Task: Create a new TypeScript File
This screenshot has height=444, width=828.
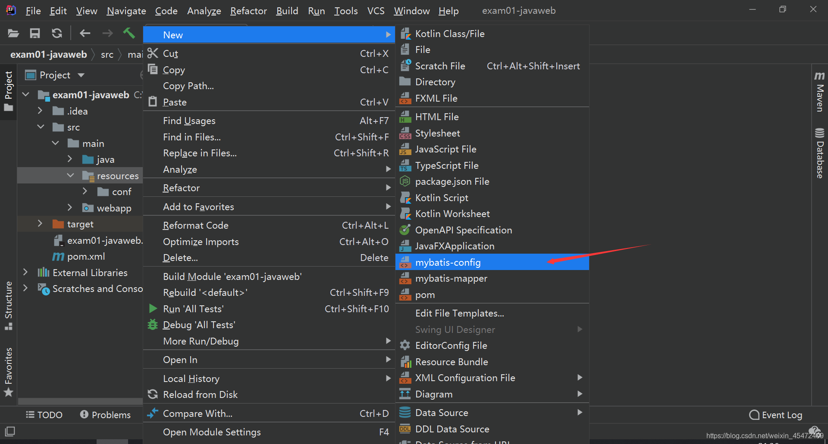Action: (x=492, y=165)
